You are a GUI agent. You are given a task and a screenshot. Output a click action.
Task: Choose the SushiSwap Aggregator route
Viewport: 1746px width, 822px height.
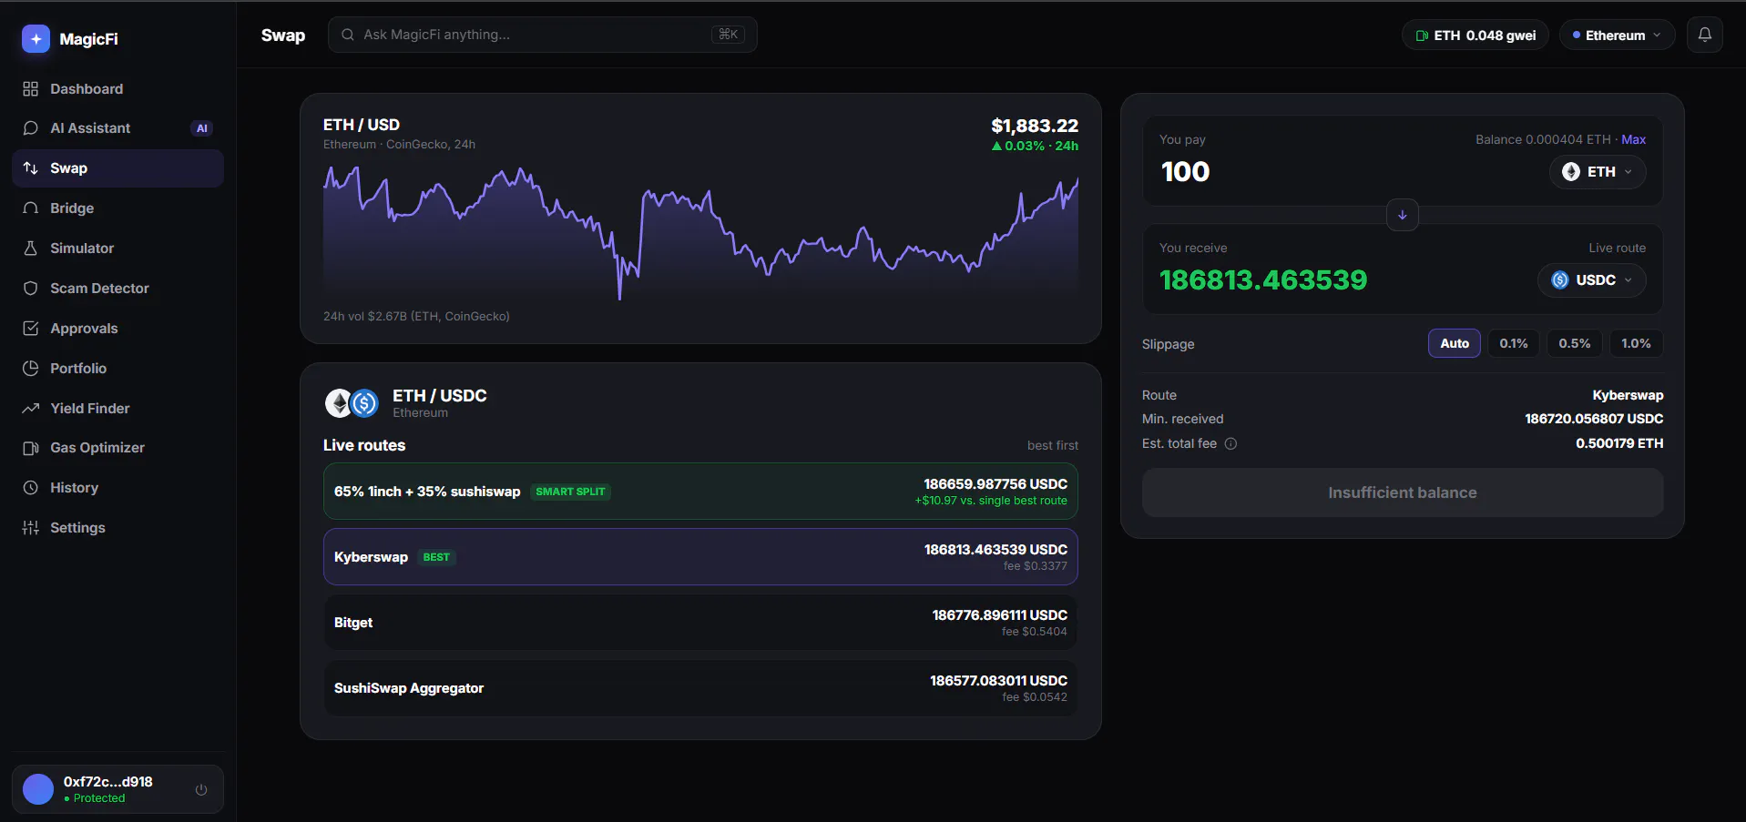700,688
